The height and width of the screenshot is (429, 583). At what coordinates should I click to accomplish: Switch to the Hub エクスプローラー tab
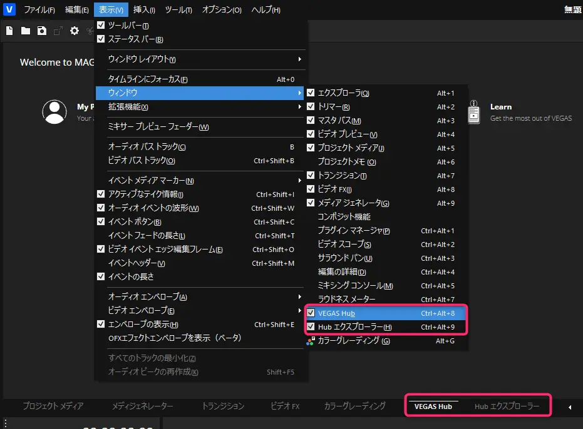507,406
